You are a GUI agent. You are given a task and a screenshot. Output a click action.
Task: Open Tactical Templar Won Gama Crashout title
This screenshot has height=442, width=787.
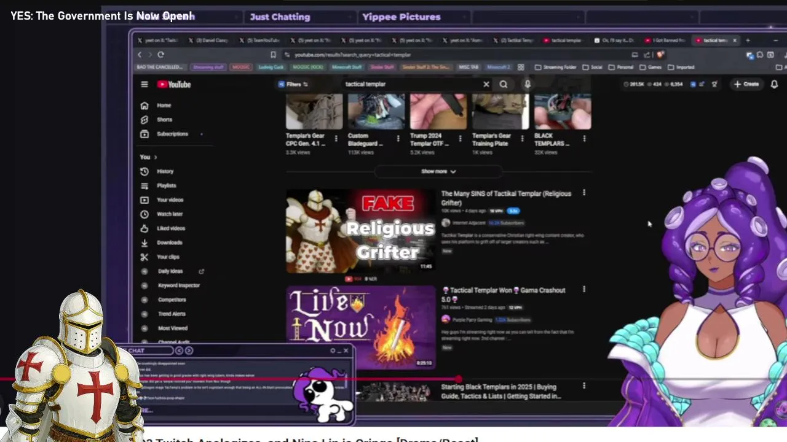(504, 295)
